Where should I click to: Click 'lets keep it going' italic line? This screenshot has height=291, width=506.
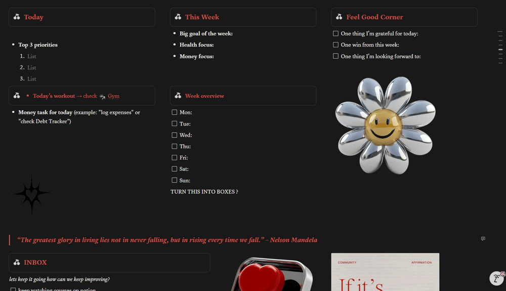click(59, 279)
